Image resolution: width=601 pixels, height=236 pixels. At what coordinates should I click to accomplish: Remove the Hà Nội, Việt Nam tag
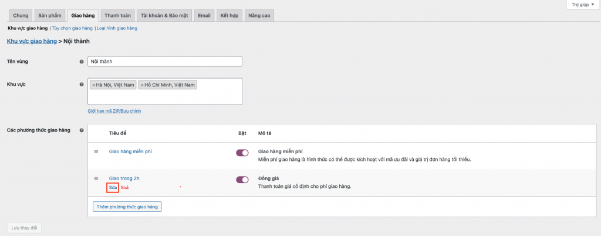pos(93,85)
